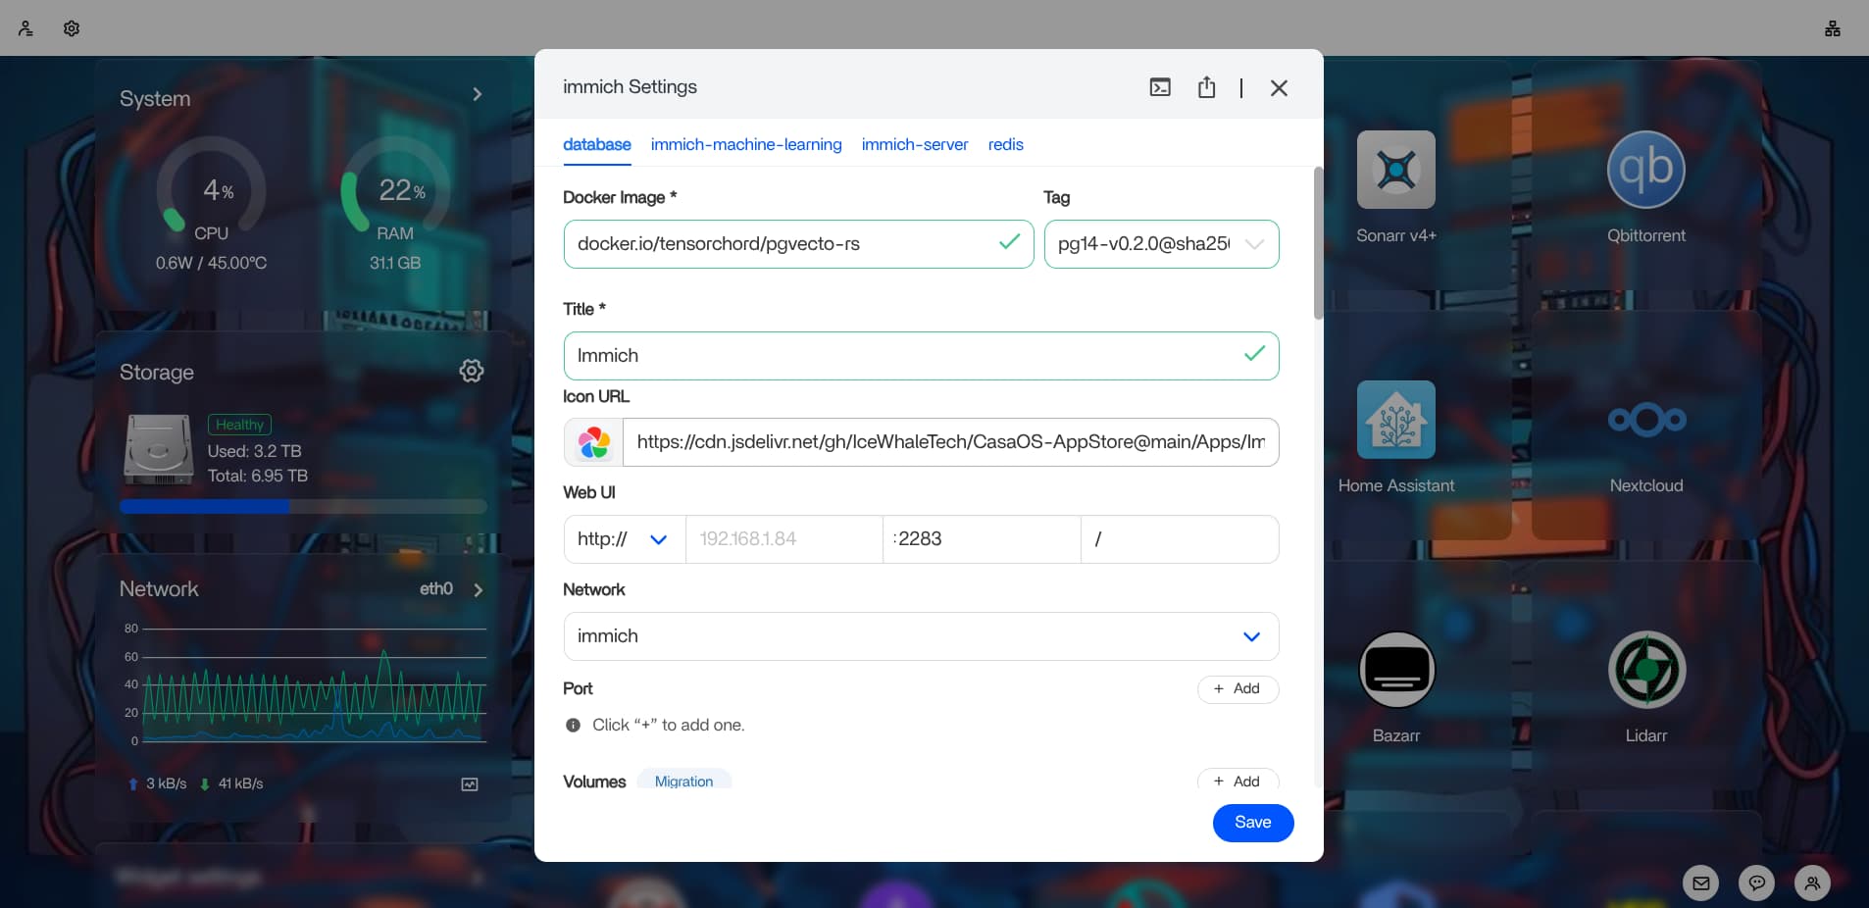The width and height of the screenshot is (1869, 908).
Task: Open Storage settings gear icon
Action: click(x=472, y=371)
